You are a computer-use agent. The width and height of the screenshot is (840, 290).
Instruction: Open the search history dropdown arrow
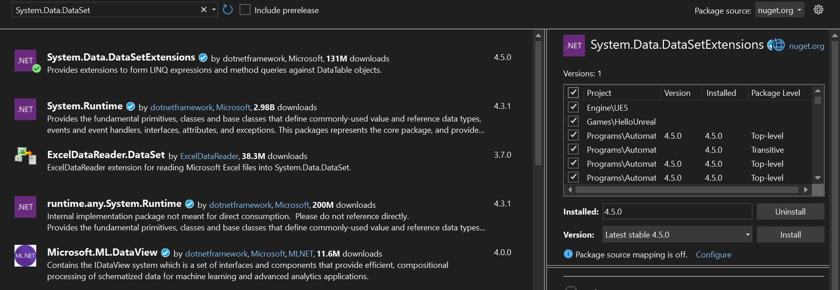pyautogui.click(x=214, y=10)
